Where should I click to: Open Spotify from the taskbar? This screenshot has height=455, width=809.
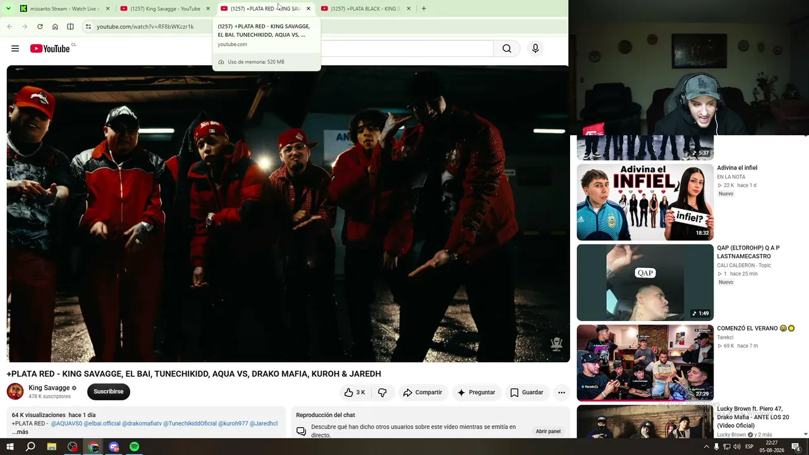(135, 447)
